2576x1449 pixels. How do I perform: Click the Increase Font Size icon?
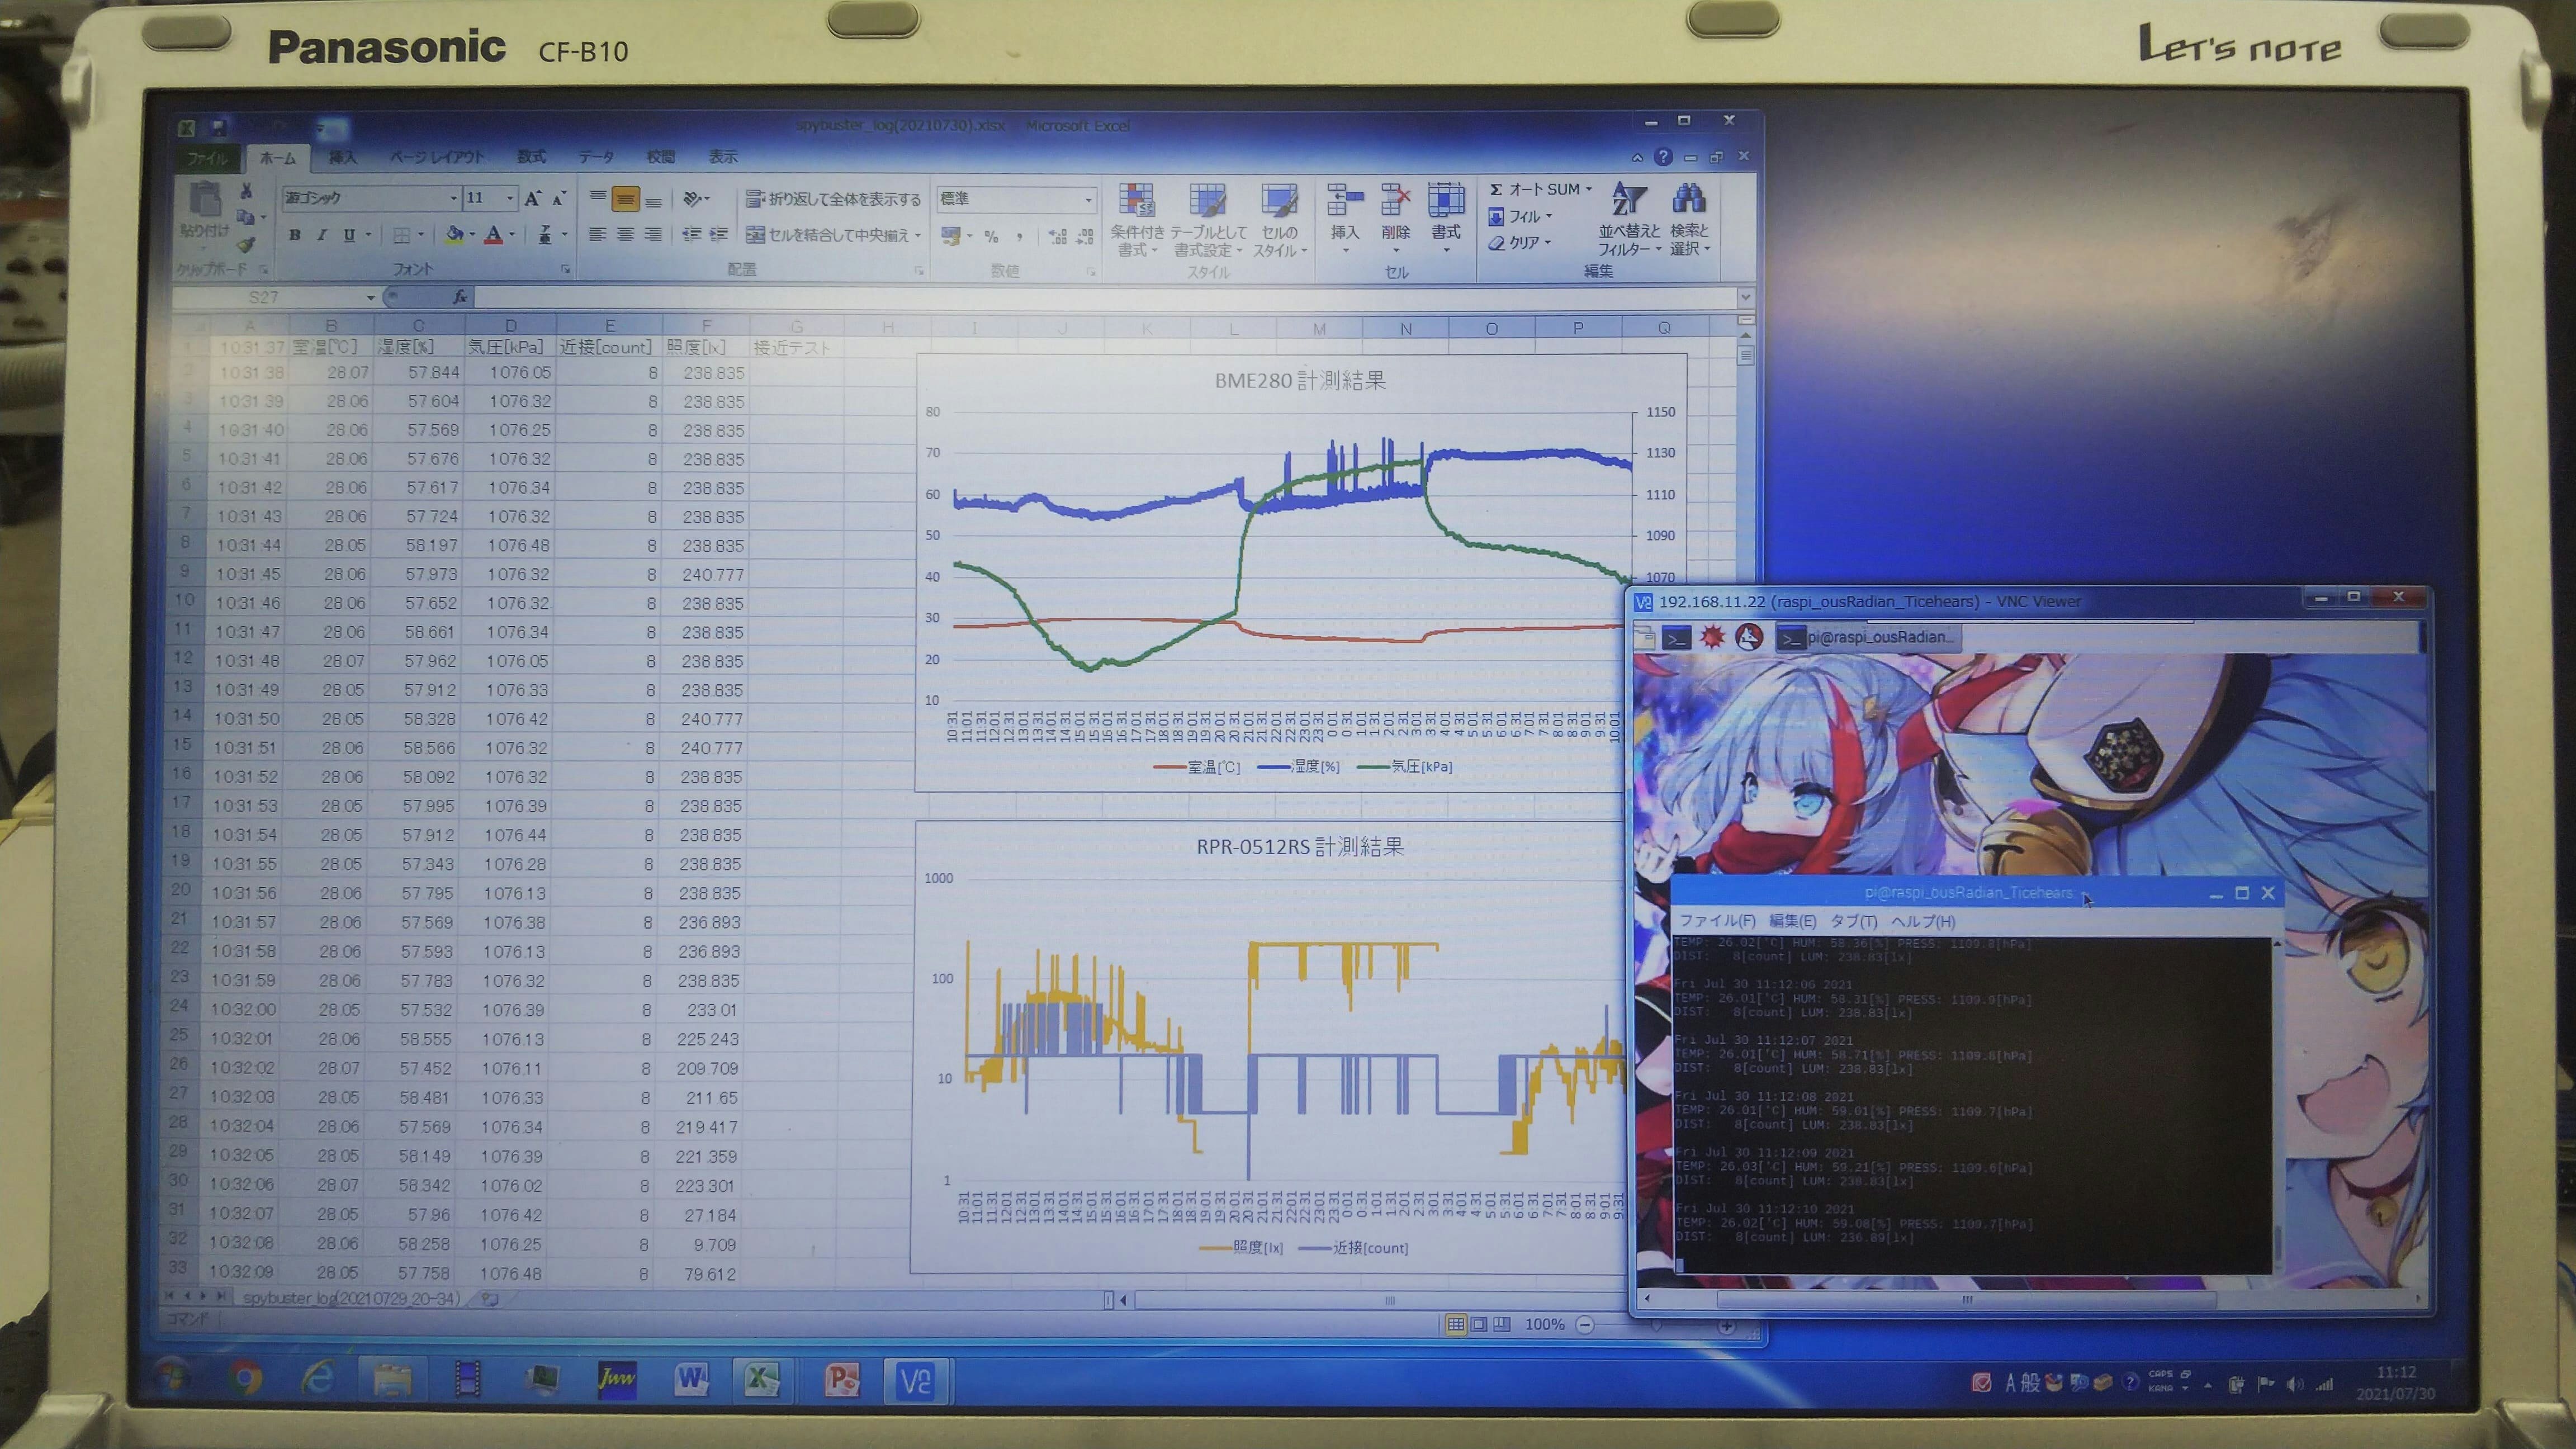(532, 198)
